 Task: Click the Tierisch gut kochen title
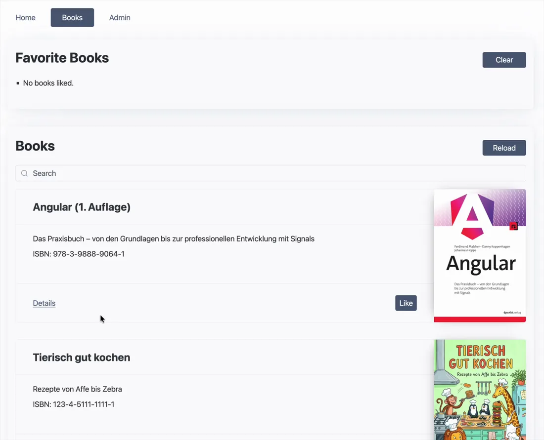click(82, 358)
